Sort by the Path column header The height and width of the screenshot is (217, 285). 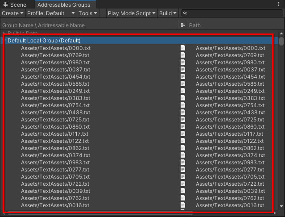pyautogui.click(x=194, y=25)
